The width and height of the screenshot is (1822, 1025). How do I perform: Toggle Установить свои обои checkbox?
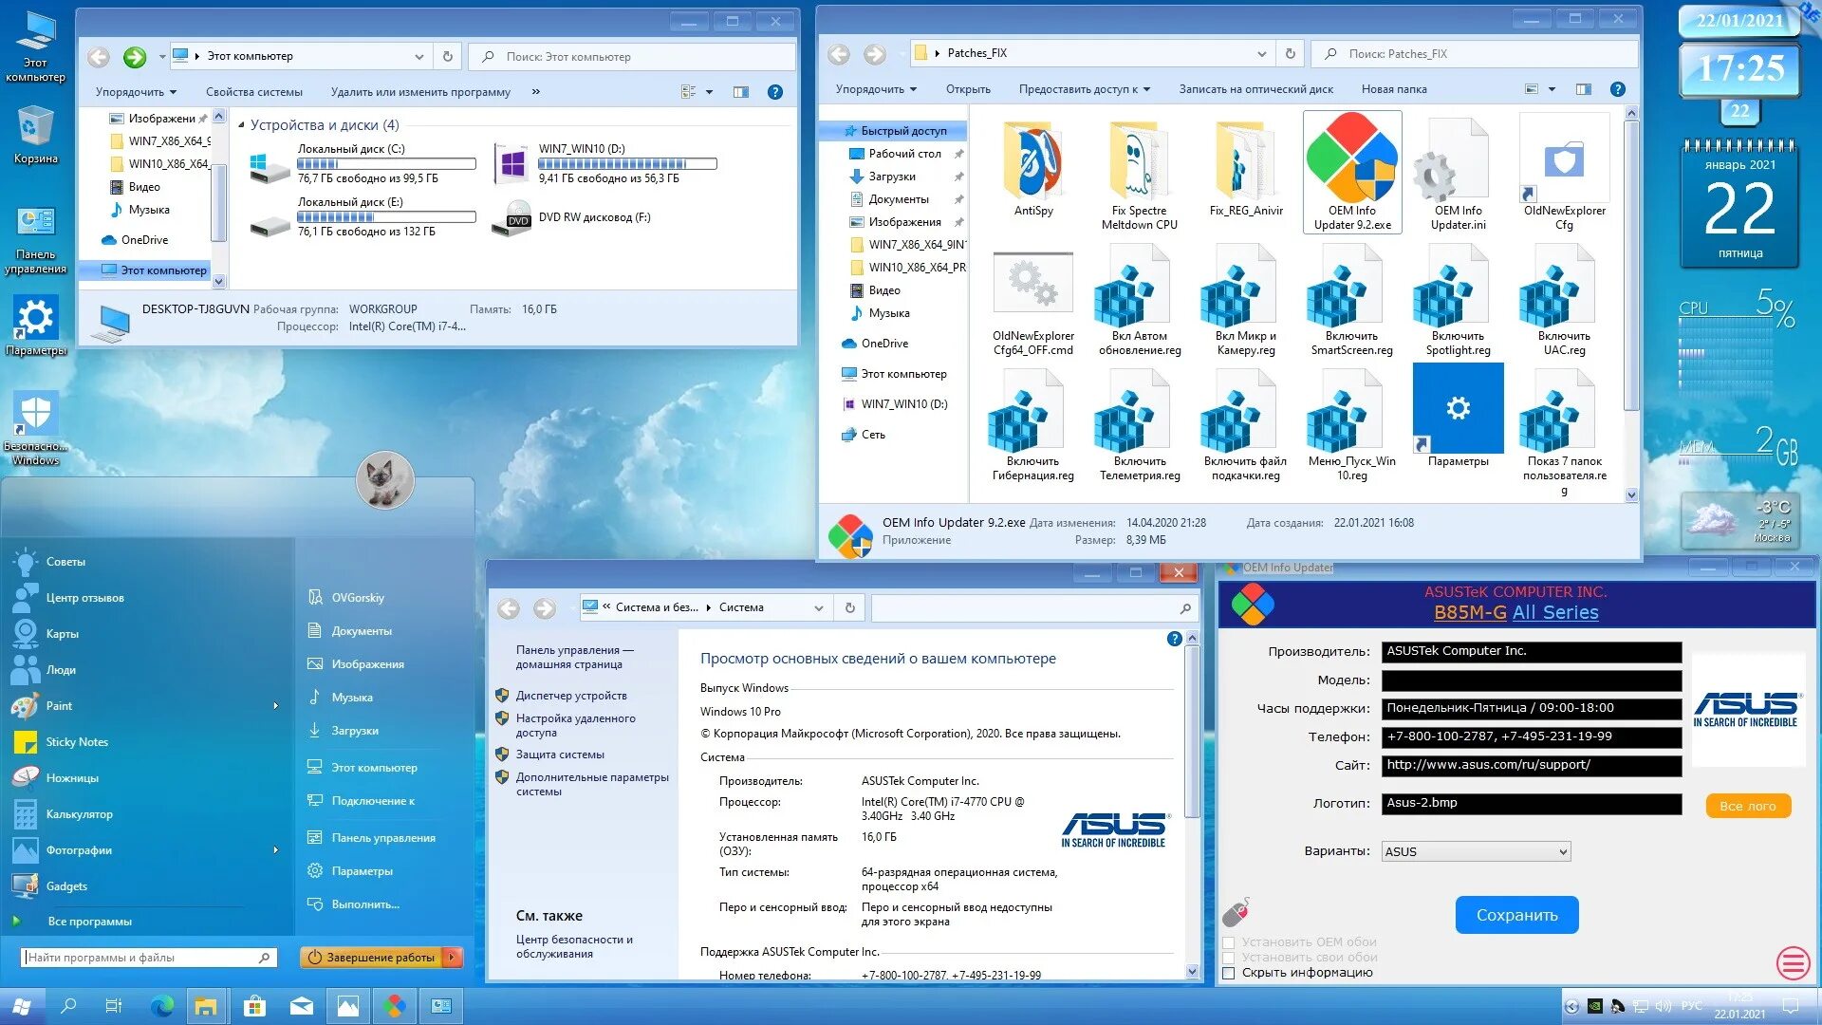[1229, 958]
